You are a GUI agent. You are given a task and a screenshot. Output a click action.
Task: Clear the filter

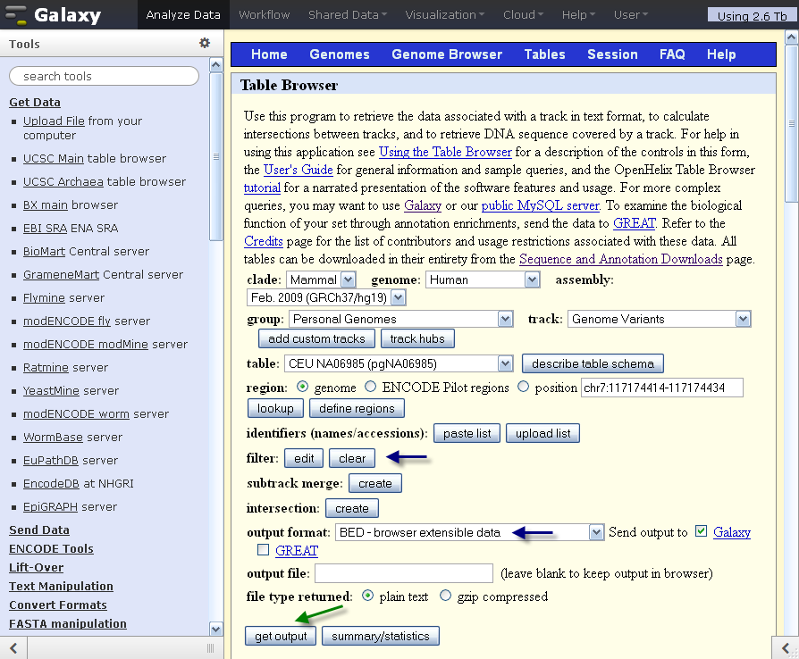pyautogui.click(x=352, y=458)
